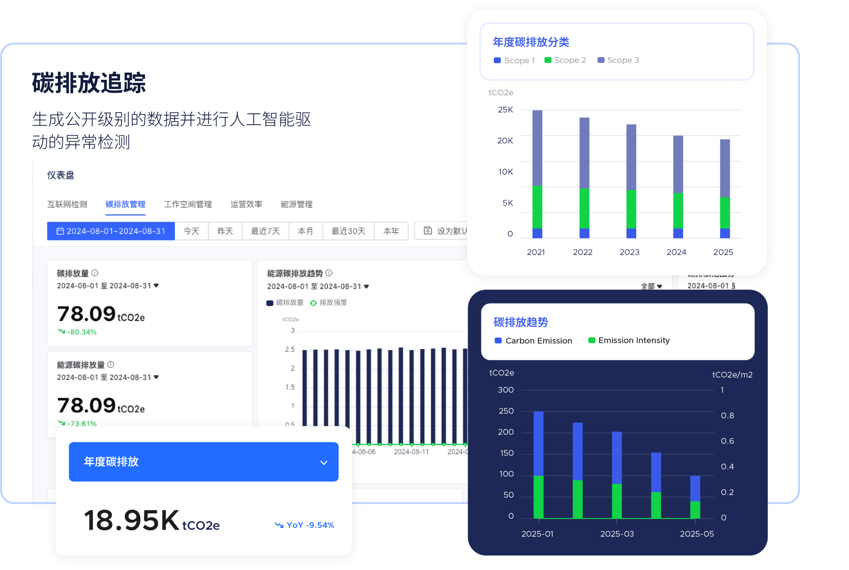Click info icon beside 能源碳排放趋势 title
Image resolution: width=849 pixels, height=570 pixels.
click(x=329, y=273)
